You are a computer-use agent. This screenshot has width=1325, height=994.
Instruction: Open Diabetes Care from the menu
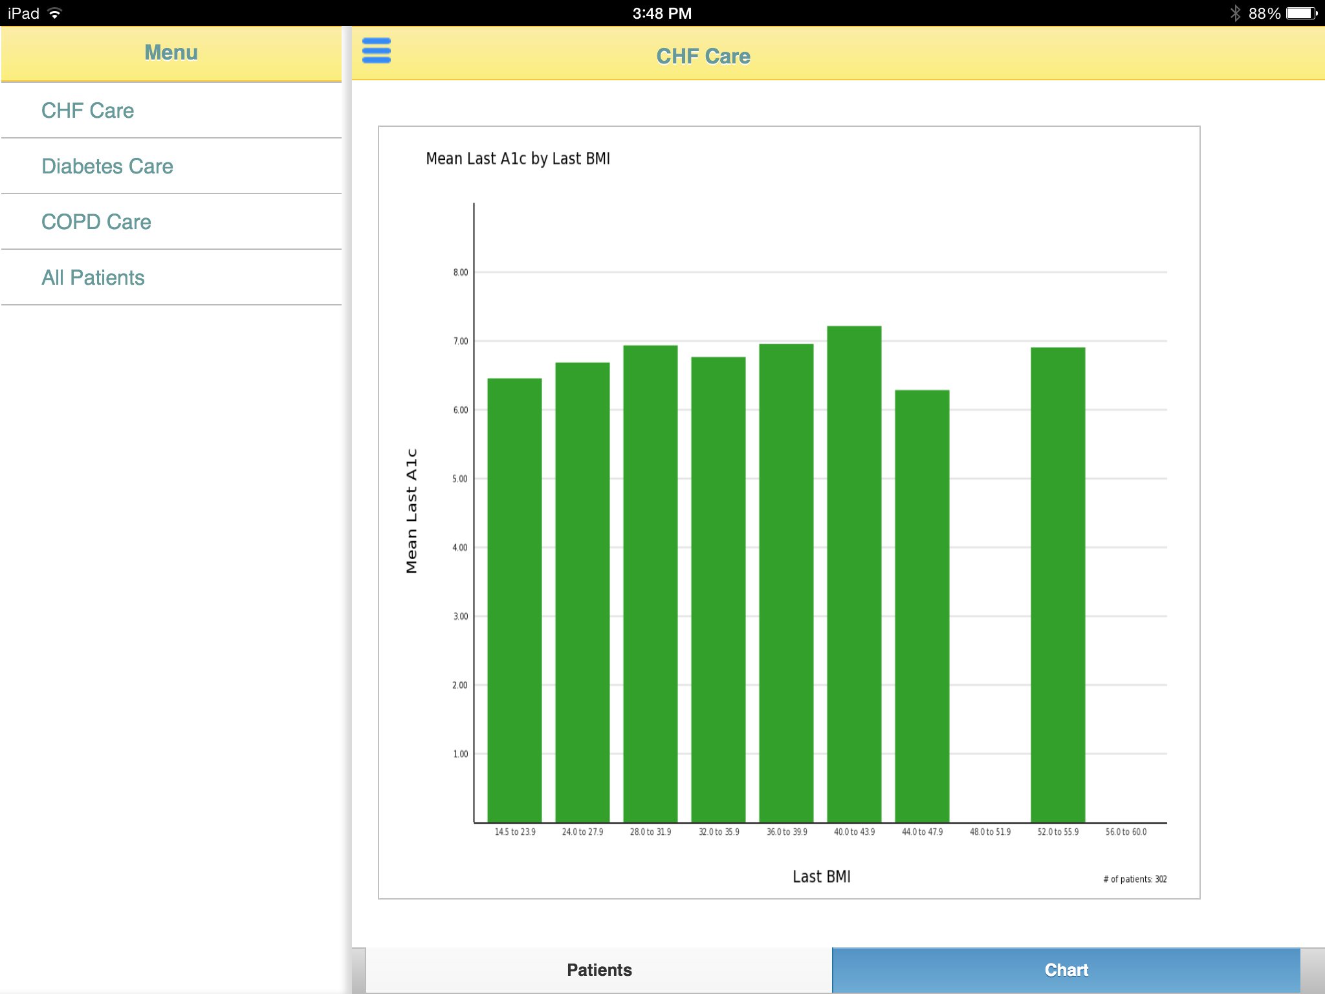107,166
